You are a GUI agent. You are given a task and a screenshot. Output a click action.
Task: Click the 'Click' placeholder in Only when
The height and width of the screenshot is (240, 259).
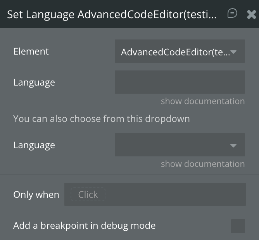[88, 194]
